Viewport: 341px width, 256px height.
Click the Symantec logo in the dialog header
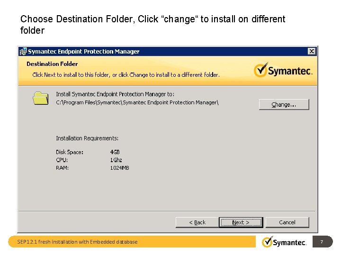[x=283, y=70]
